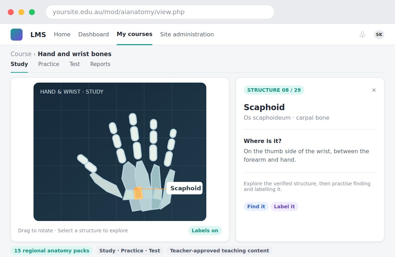The image size is (395, 257).
Task: Click the Where is it? heading
Action: point(262,141)
